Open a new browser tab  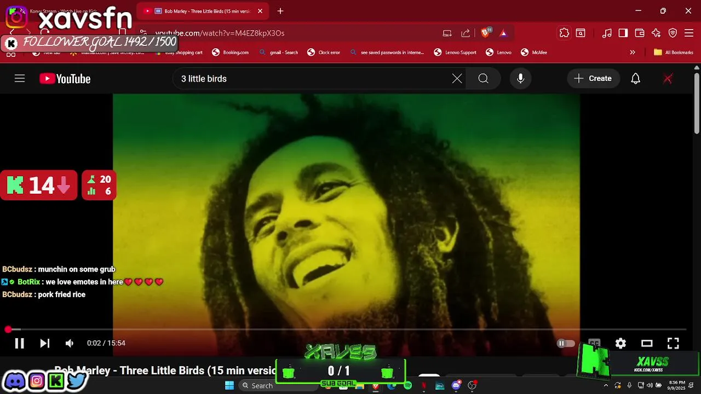[280, 11]
